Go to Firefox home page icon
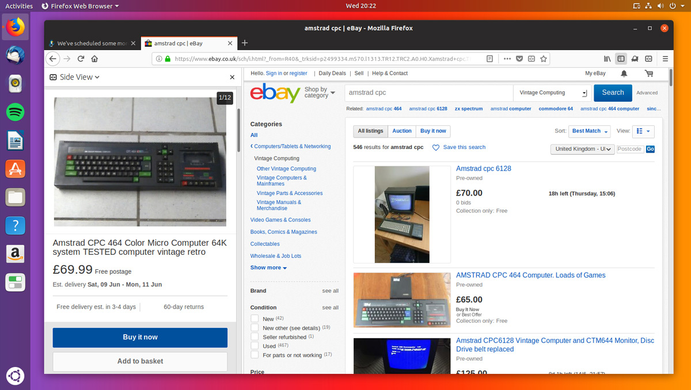This screenshot has width=691, height=390. pos(94,59)
